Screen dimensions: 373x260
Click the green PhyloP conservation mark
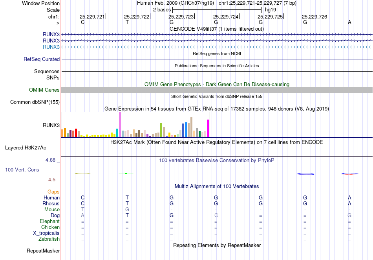point(126,173)
